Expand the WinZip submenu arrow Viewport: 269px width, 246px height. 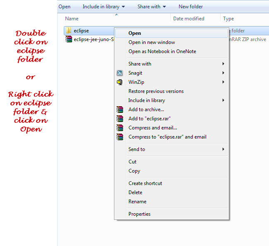(223, 82)
